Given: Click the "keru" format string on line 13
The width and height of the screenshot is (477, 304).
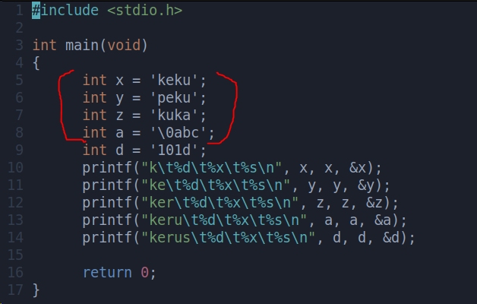Looking at the screenshot, I should [224, 220].
